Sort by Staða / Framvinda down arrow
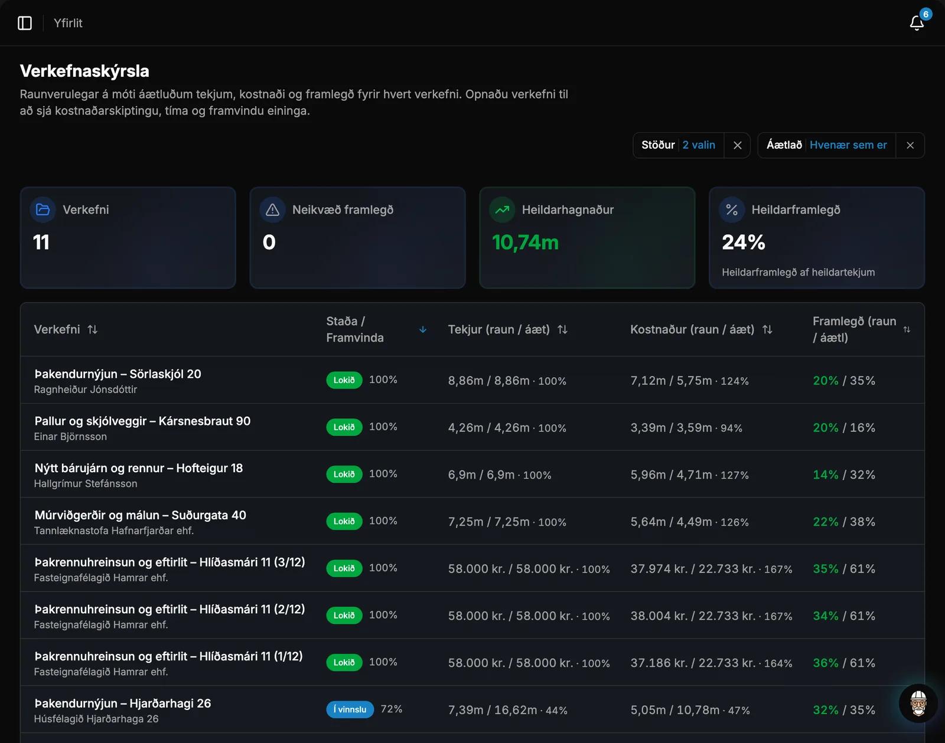The height and width of the screenshot is (743, 945). click(423, 329)
